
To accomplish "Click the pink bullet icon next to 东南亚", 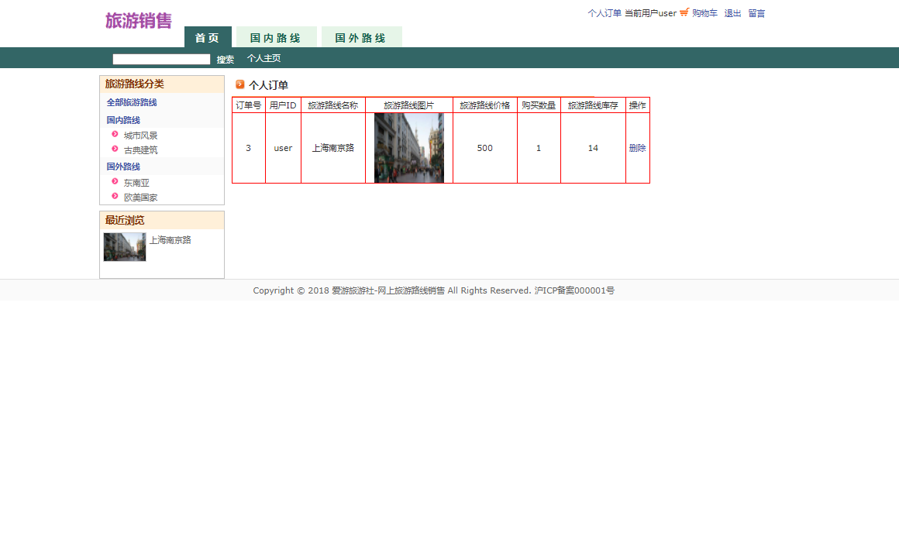I will pos(113,182).
